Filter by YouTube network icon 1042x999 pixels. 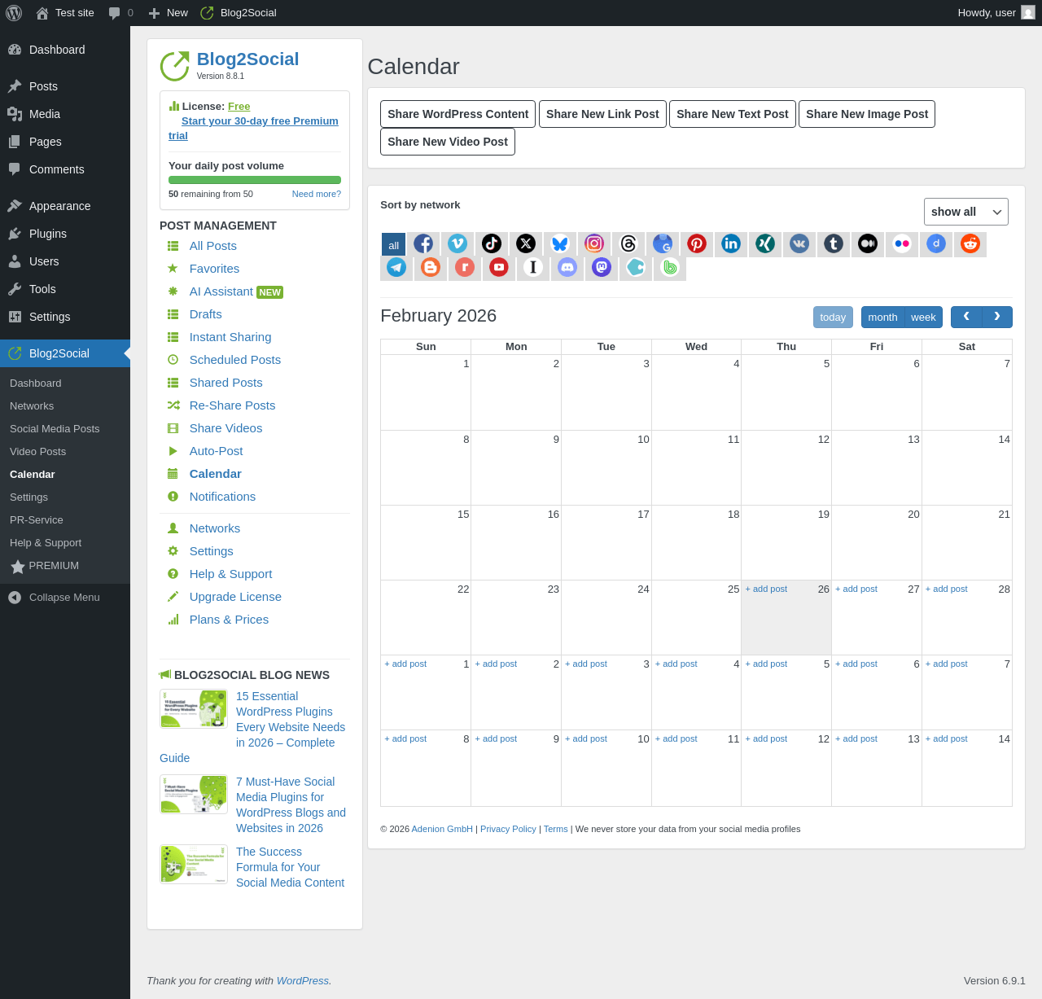click(499, 267)
